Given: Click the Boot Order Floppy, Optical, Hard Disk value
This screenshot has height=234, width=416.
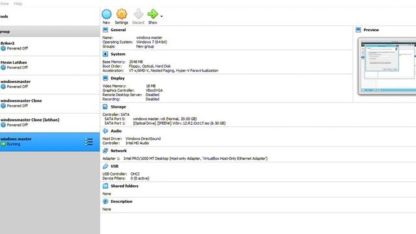Looking at the screenshot, I should (x=150, y=66).
